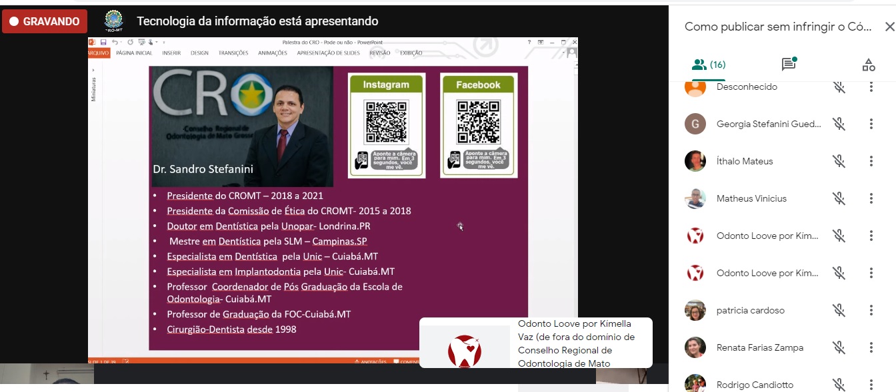Viewport: 896px width, 392px height.
Task: Click the PowerPoint help question mark
Action: (529, 42)
